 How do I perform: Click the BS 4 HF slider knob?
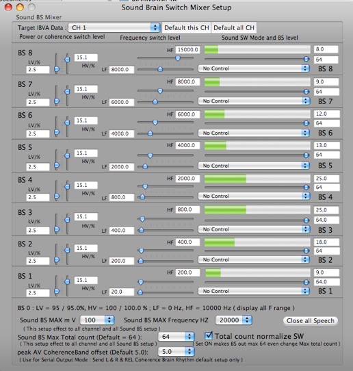tap(145, 187)
